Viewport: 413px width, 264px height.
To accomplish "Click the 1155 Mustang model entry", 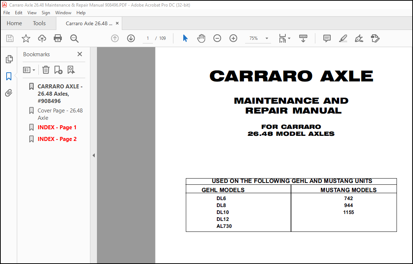I will click(x=348, y=212).
